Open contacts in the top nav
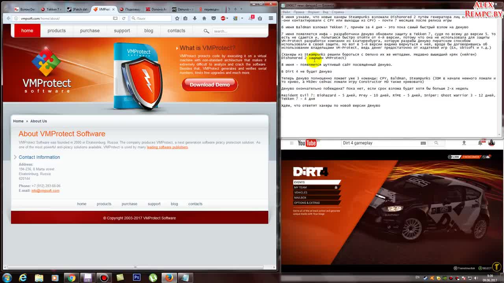This screenshot has width=504, height=283. pos(176,31)
